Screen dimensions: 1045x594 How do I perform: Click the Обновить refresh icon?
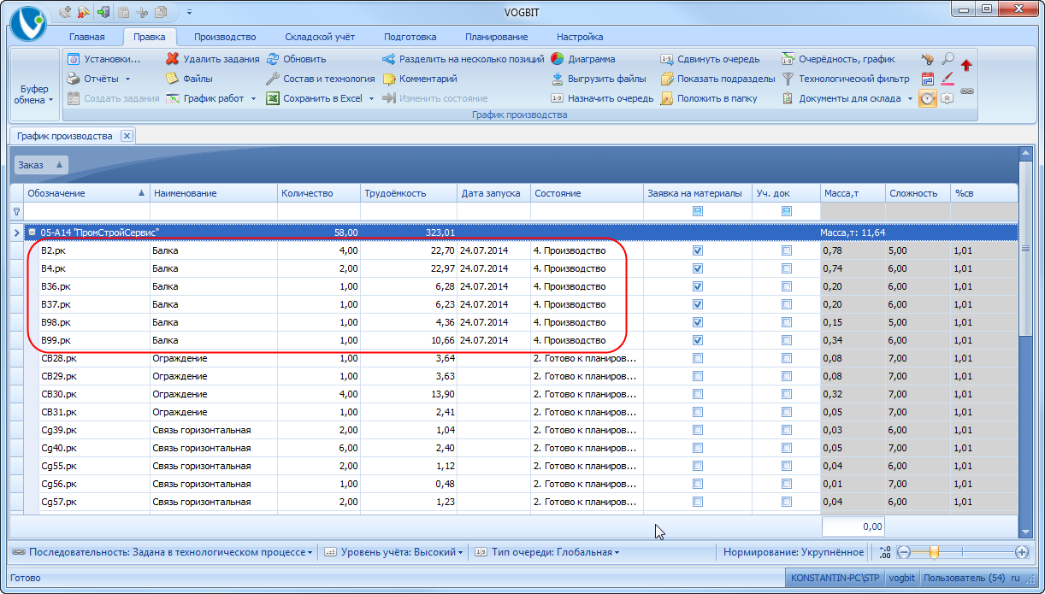coord(273,59)
